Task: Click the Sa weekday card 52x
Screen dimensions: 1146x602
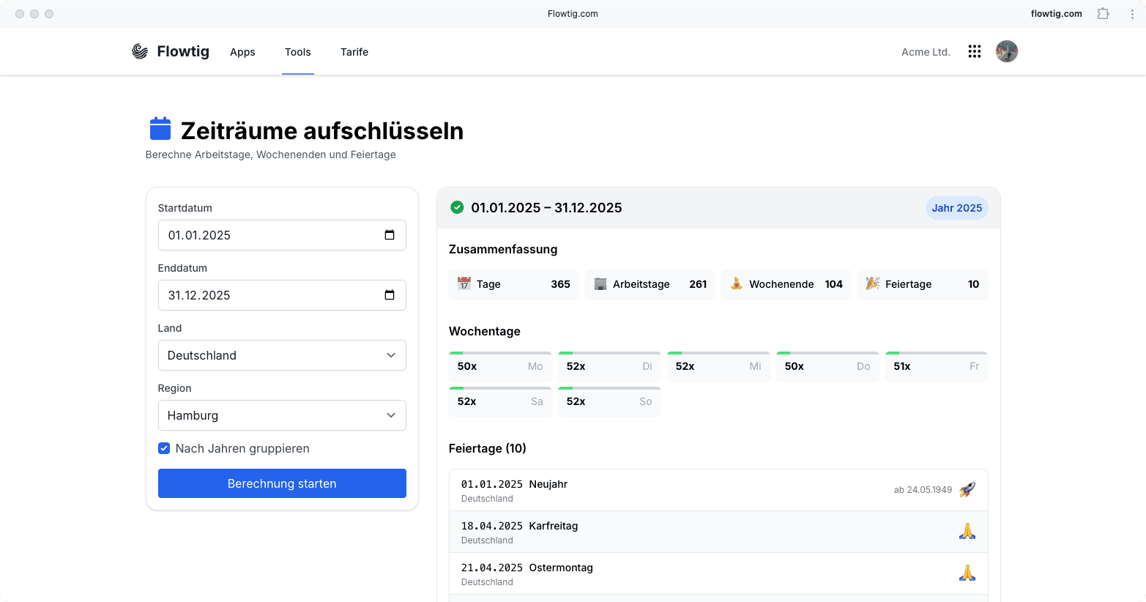Action: pyautogui.click(x=500, y=401)
